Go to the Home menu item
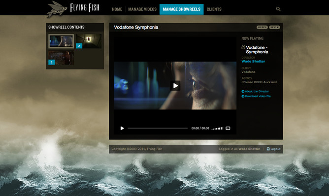 click(x=117, y=9)
